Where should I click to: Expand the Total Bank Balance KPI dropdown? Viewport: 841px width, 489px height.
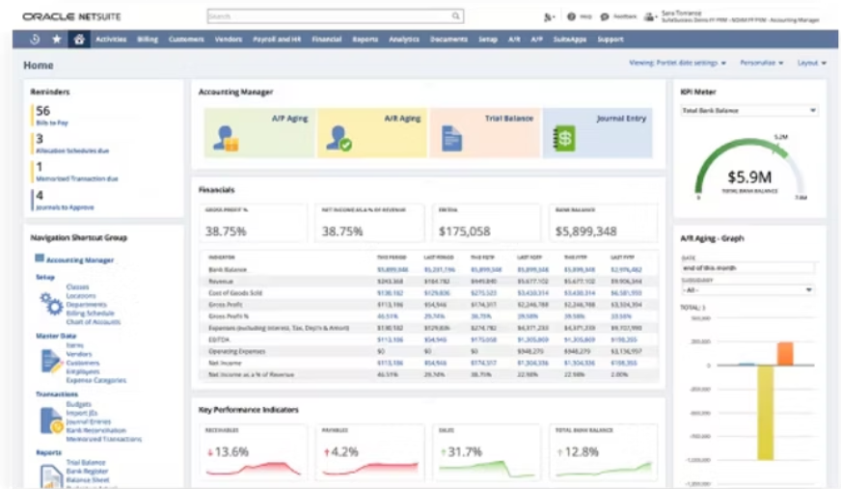pos(749,111)
